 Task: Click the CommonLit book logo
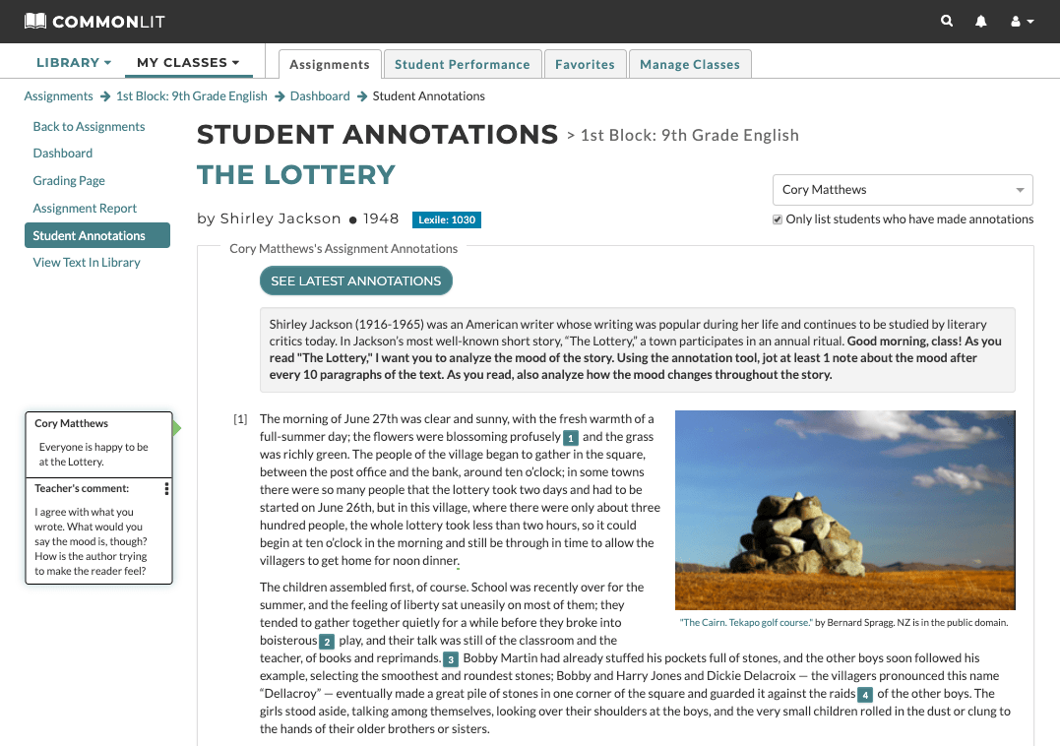click(x=35, y=21)
